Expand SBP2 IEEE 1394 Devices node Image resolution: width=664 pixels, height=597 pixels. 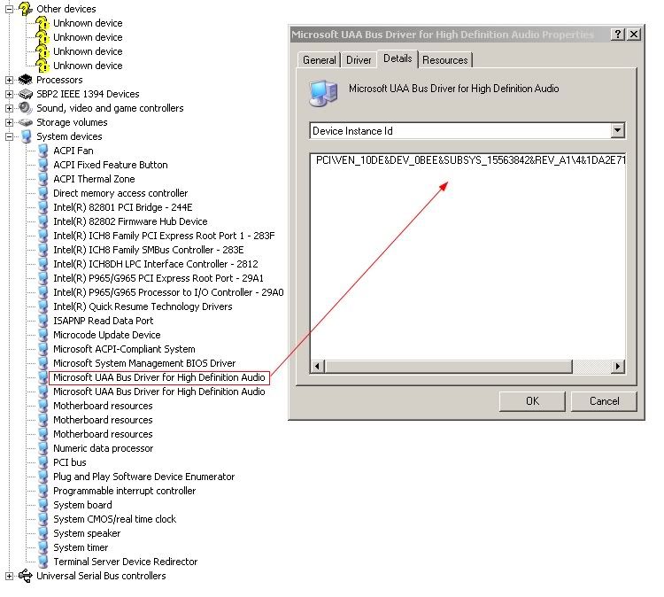tap(9, 94)
